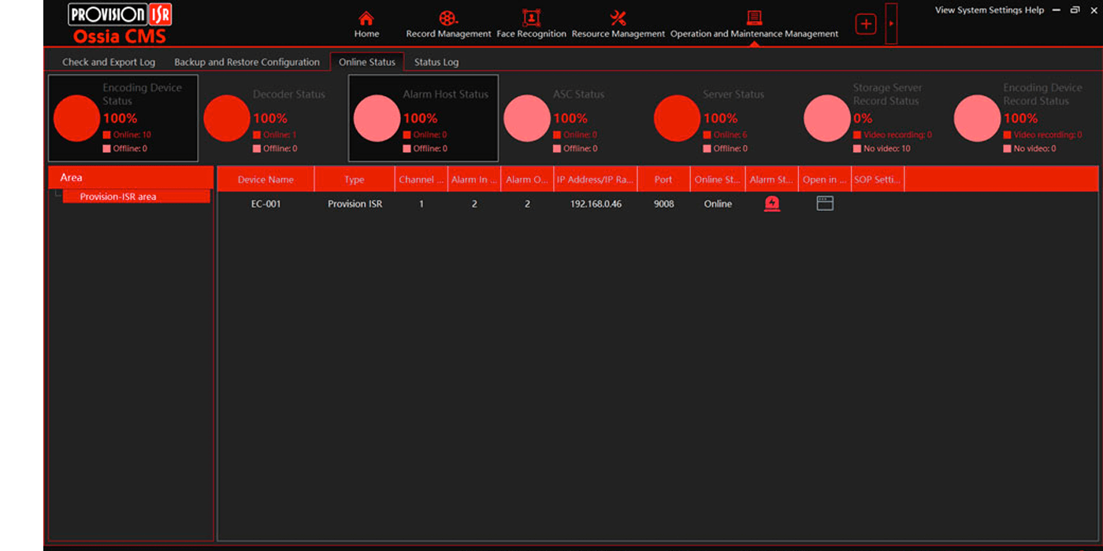Switch to Backup and Restore Configuration tab
Image resolution: width=1103 pixels, height=551 pixels.
(247, 62)
